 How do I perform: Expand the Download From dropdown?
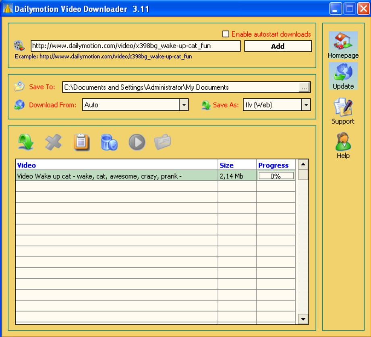[184, 105]
